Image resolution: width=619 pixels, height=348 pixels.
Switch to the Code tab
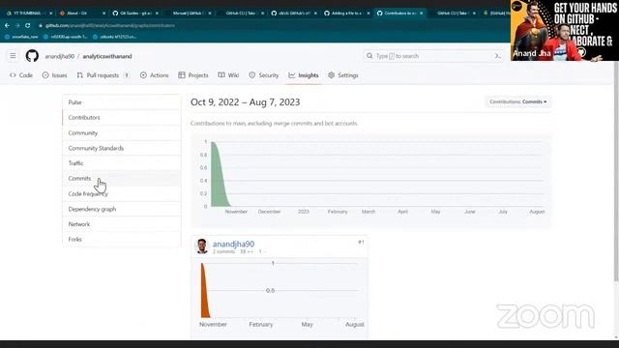(21, 75)
